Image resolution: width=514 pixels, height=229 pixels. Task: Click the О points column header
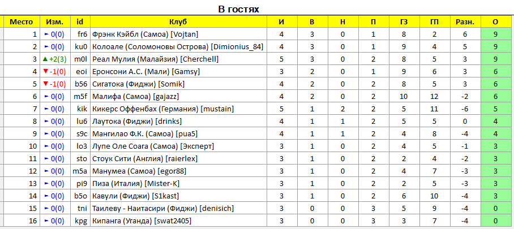tap(495, 22)
